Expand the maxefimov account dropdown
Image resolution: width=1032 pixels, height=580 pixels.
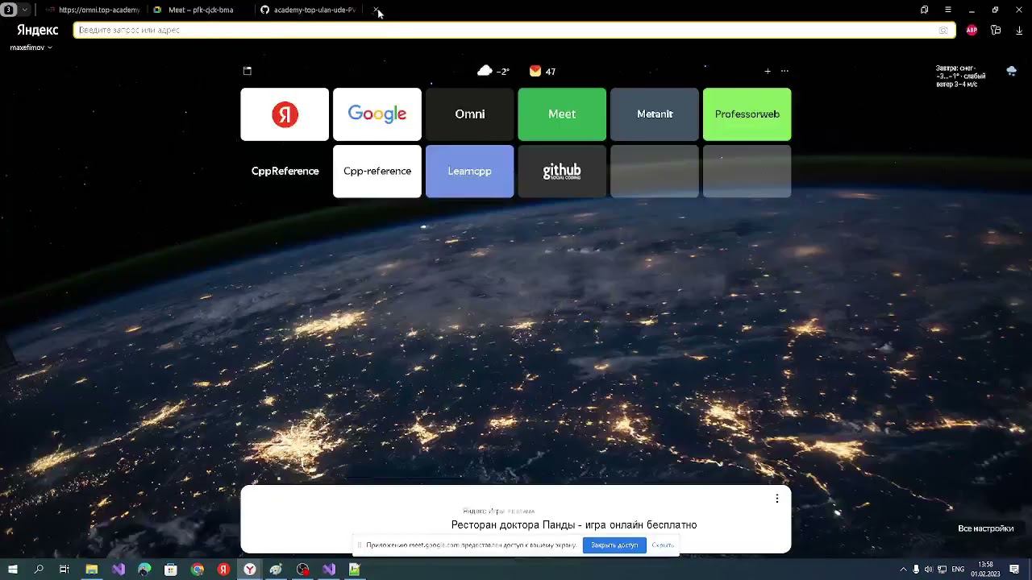point(31,48)
